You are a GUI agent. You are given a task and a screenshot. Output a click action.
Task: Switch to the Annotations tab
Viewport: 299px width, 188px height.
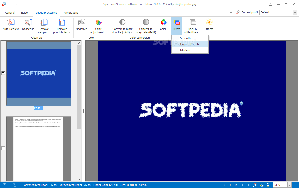71,13
